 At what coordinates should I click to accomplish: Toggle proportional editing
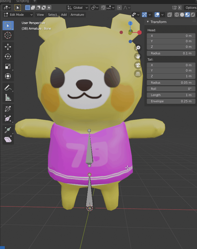[119, 8]
